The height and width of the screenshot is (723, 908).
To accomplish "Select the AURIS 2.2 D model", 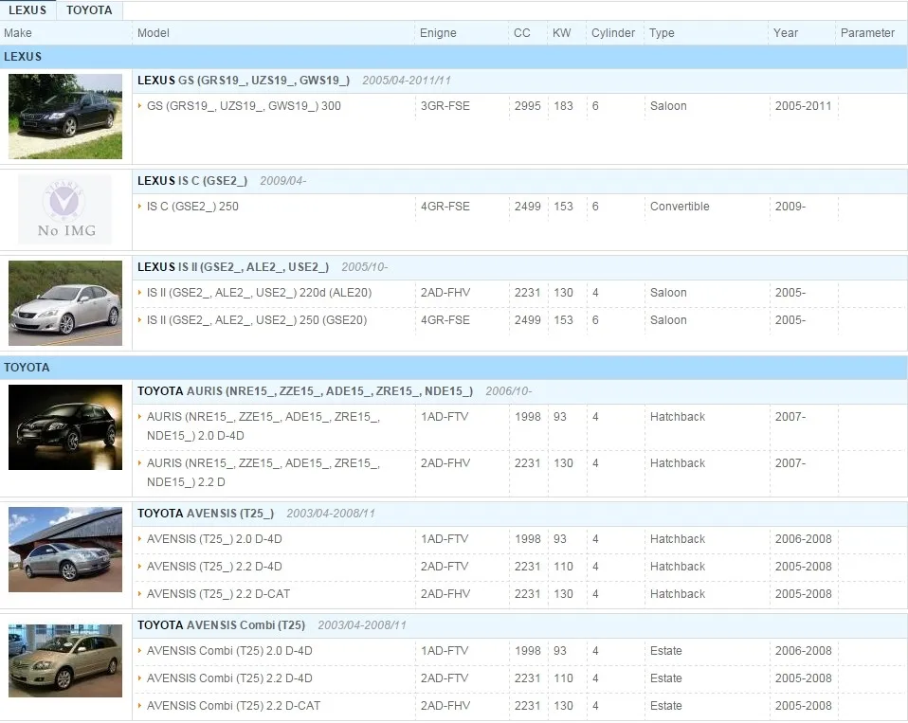I will pyautogui.click(x=263, y=472).
